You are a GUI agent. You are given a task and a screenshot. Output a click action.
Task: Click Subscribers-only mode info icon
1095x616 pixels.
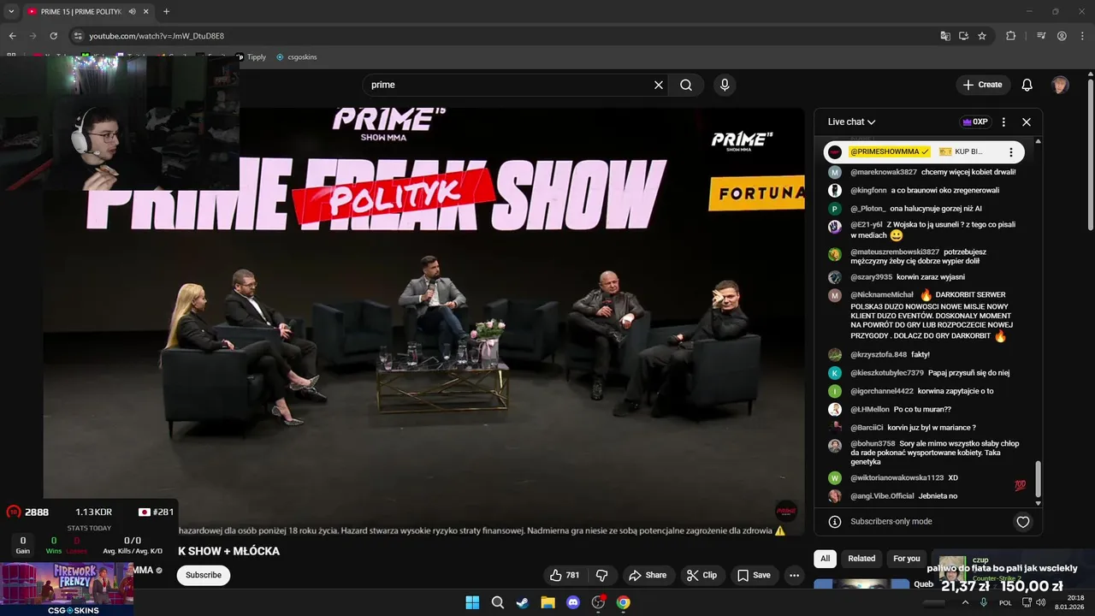tap(835, 522)
